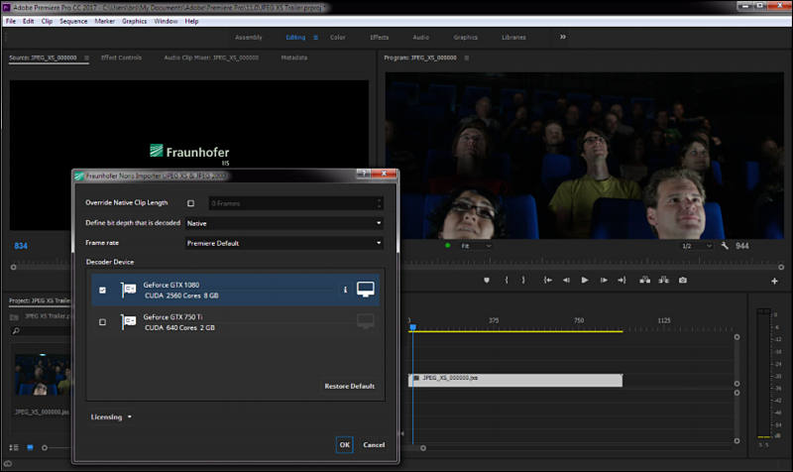The image size is (793, 472).
Task: Click the monitor icon for GeForce GTX 1080
Action: 366,290
